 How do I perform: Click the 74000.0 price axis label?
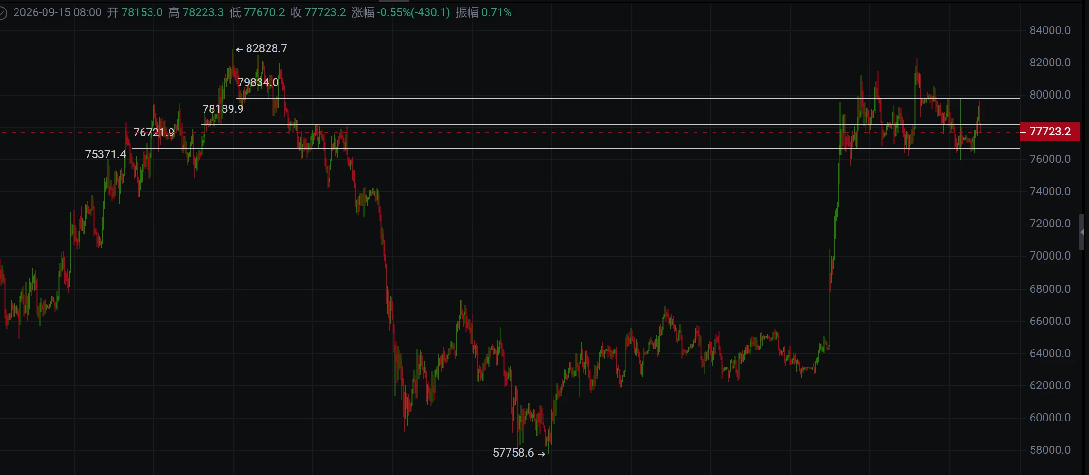(1050, 191)
